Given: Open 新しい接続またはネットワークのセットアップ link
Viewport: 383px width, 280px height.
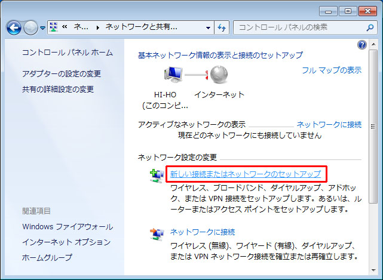Looking at the screenshot, I should (246, 174).
